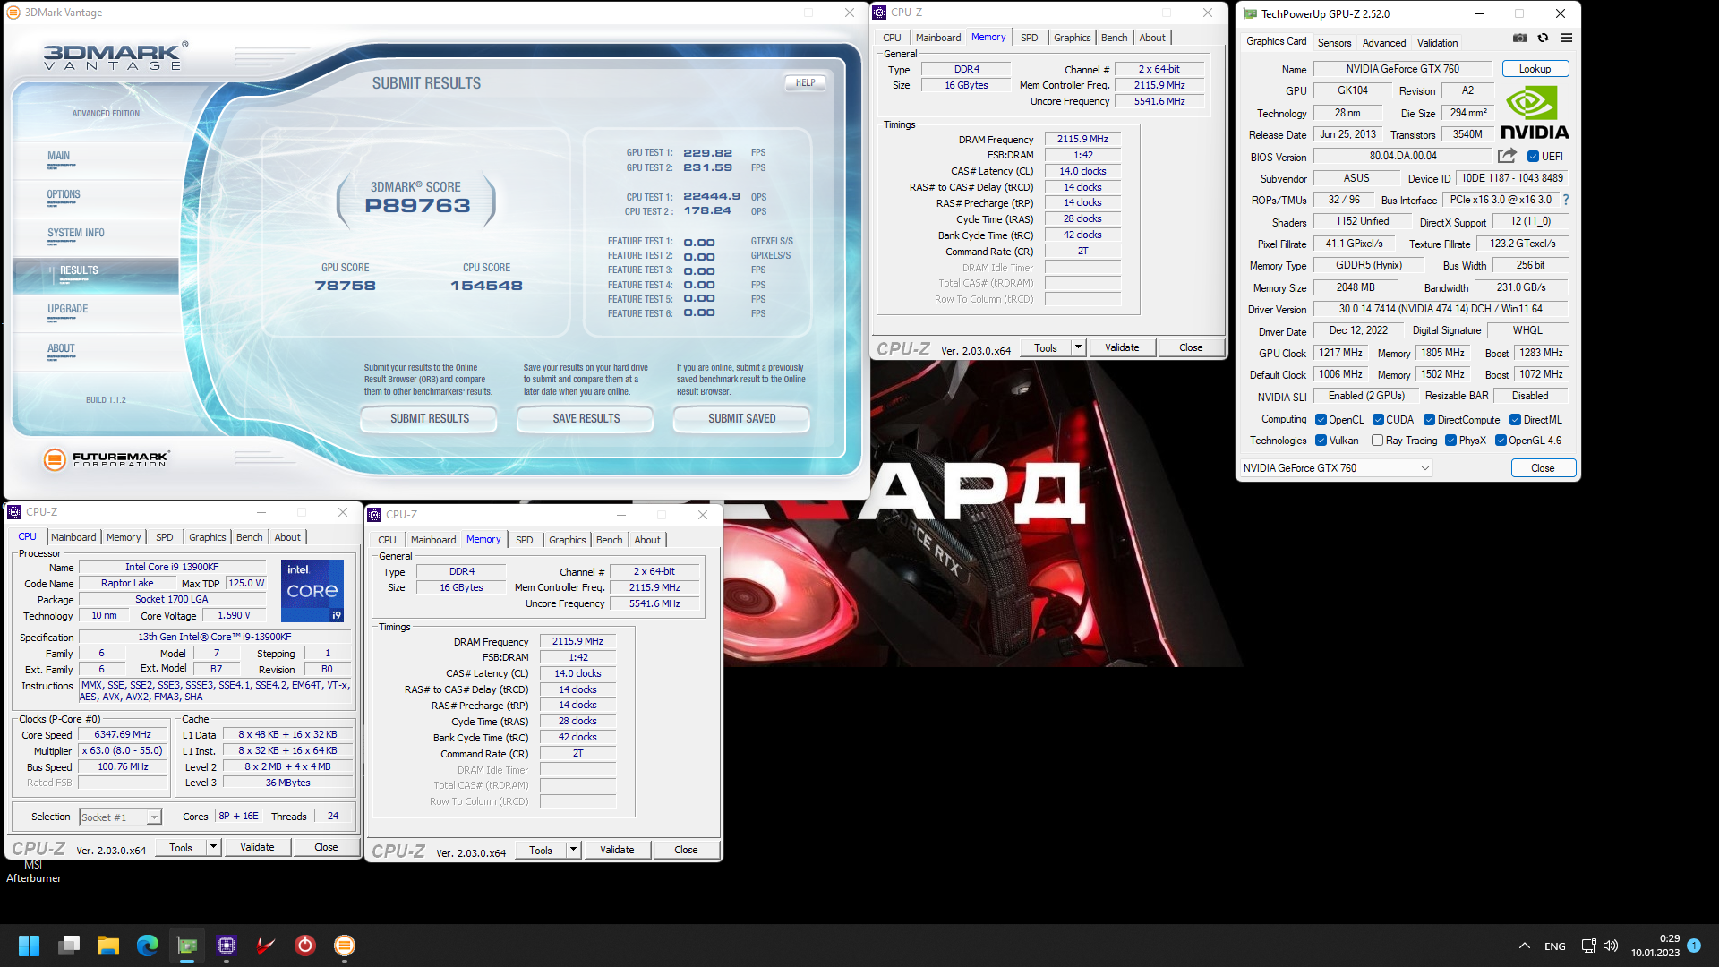Click the red power icon on the taskbar
Viewport: 1719px width, 967px height.
click(x=305, y=946)
